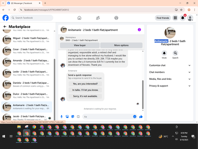
Task: Open the Home feed icon
Action: click(x=79, y=18)
